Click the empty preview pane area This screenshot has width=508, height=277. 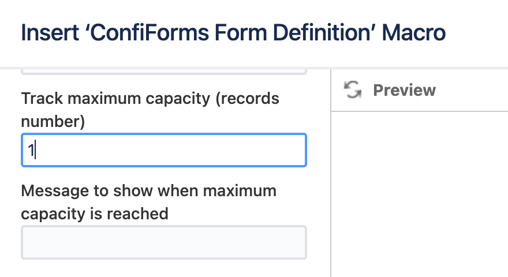(x=420, y=194)
